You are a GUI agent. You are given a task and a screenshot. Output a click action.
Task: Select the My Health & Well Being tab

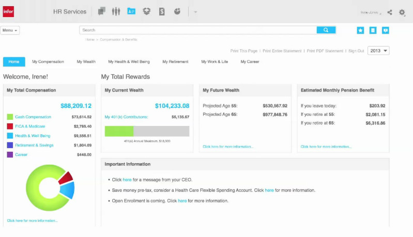129,61
